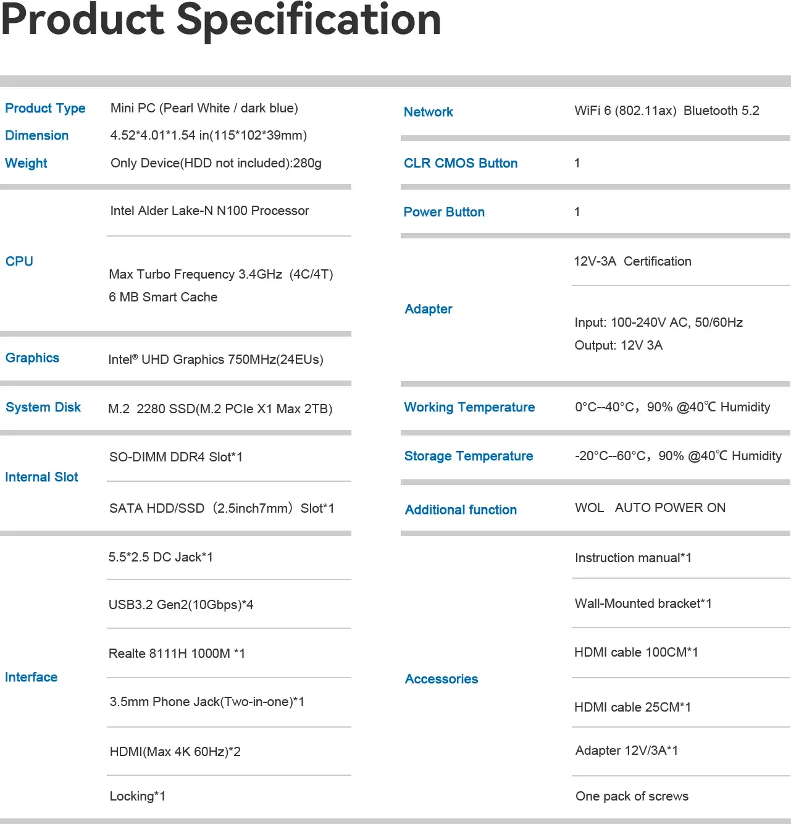Click the CPU label
Image resolution: width=791 pixels, height=824 pixels.
[19, 261]
